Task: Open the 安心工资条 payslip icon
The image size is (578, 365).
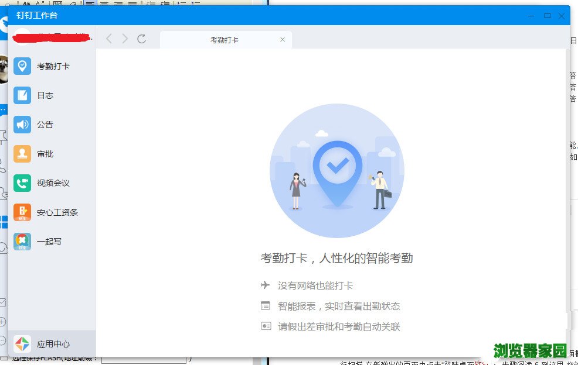Action: (x=22, y=212)
